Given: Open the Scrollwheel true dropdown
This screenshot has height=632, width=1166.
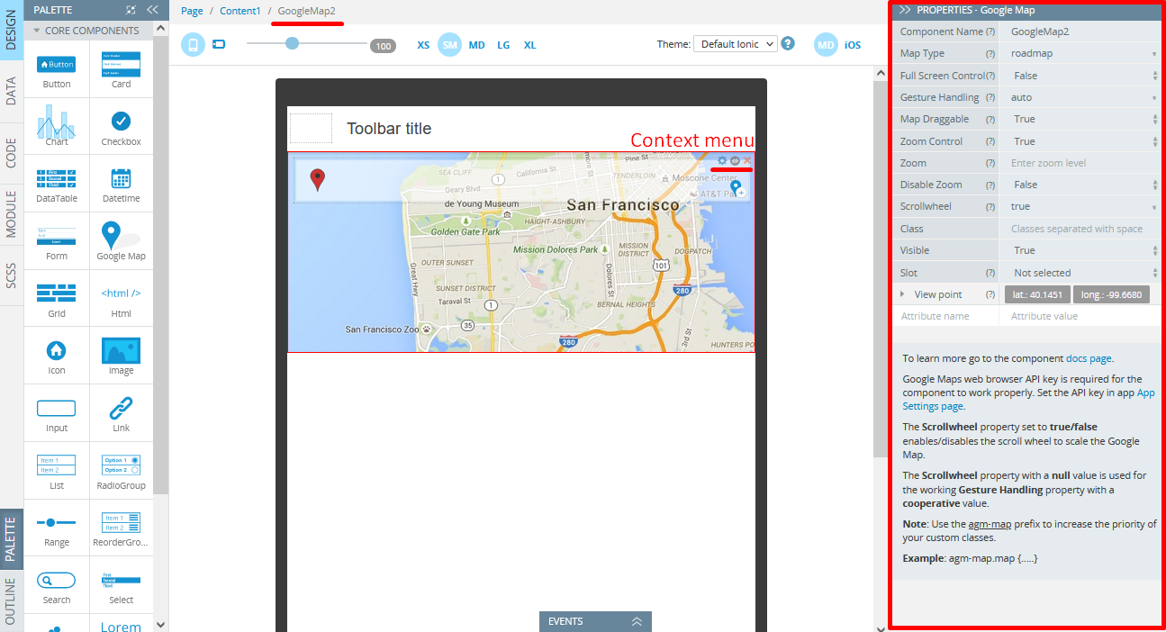Looking at the screenshot, I should click(x=1079, y=206).
